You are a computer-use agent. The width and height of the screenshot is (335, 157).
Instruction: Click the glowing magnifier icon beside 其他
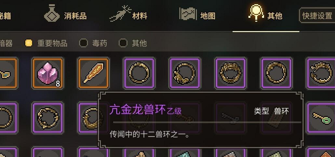click(x=256, y=13)
